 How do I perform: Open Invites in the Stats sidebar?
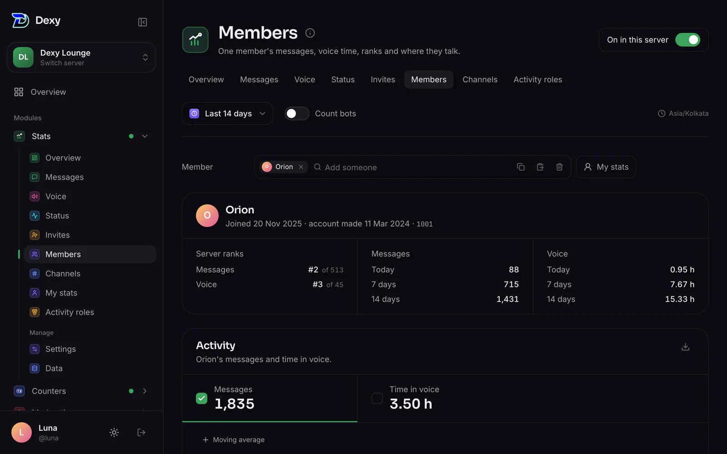[90, 235]
